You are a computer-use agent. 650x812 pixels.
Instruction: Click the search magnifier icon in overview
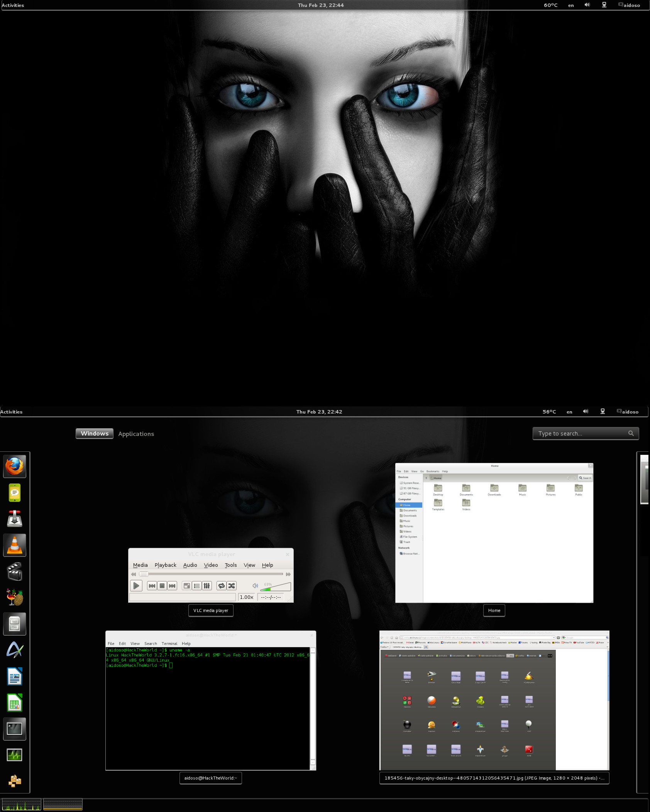[x=631, y=433]
